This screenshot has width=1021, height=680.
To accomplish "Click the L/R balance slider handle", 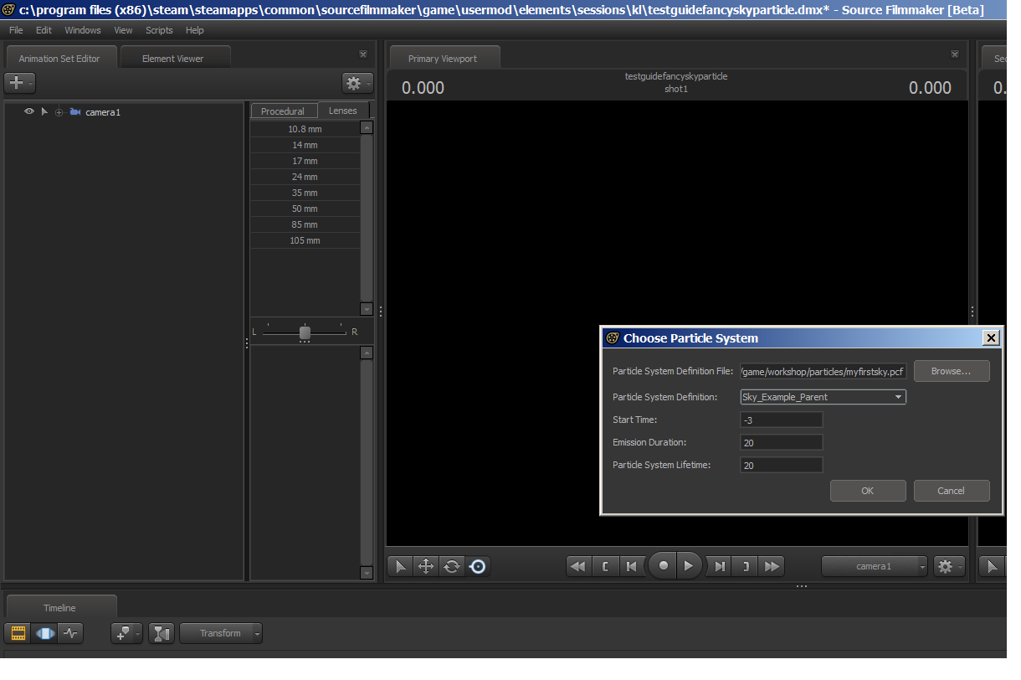I will point(305,332).
